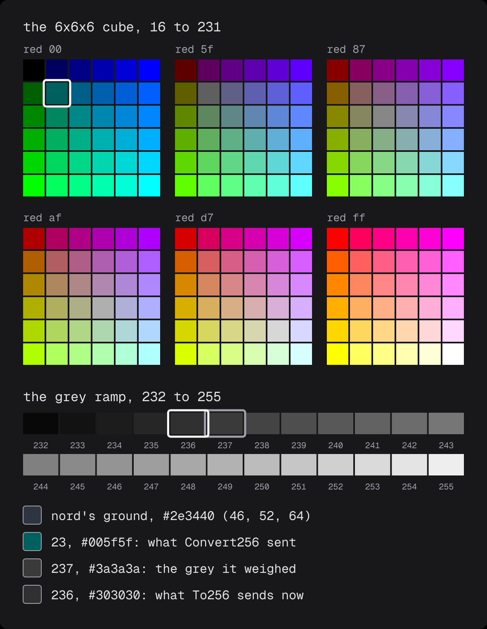Click text 'nord's ground, #2e3440 (46, 52, 64)'
This screenshot has width=487, height=629.
click(181, 516)
